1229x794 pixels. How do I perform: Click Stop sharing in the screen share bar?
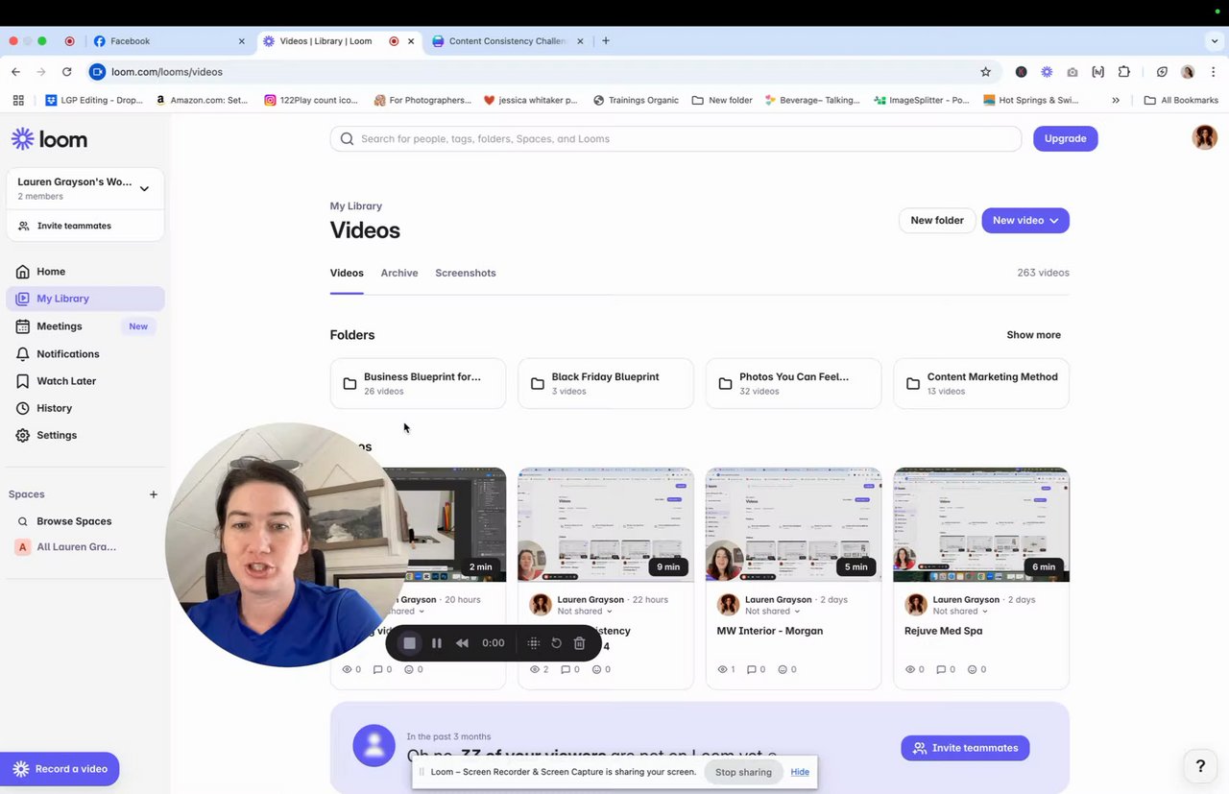pyautogui.click(x=743, y=772)
